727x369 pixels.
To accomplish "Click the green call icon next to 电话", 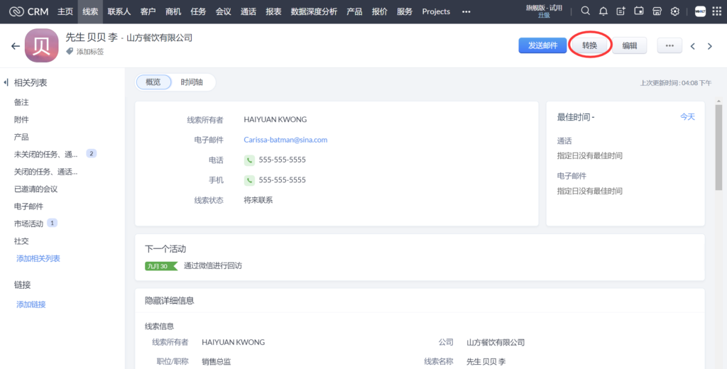I will click(249, 160).
